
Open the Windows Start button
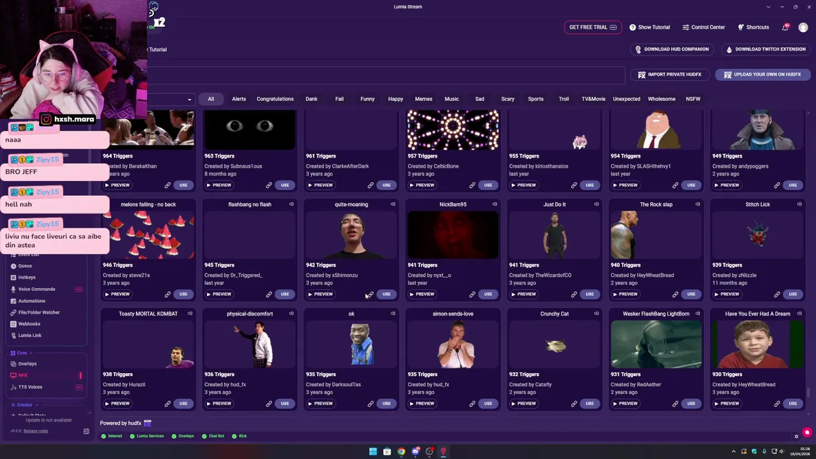[x=373, y=451]
